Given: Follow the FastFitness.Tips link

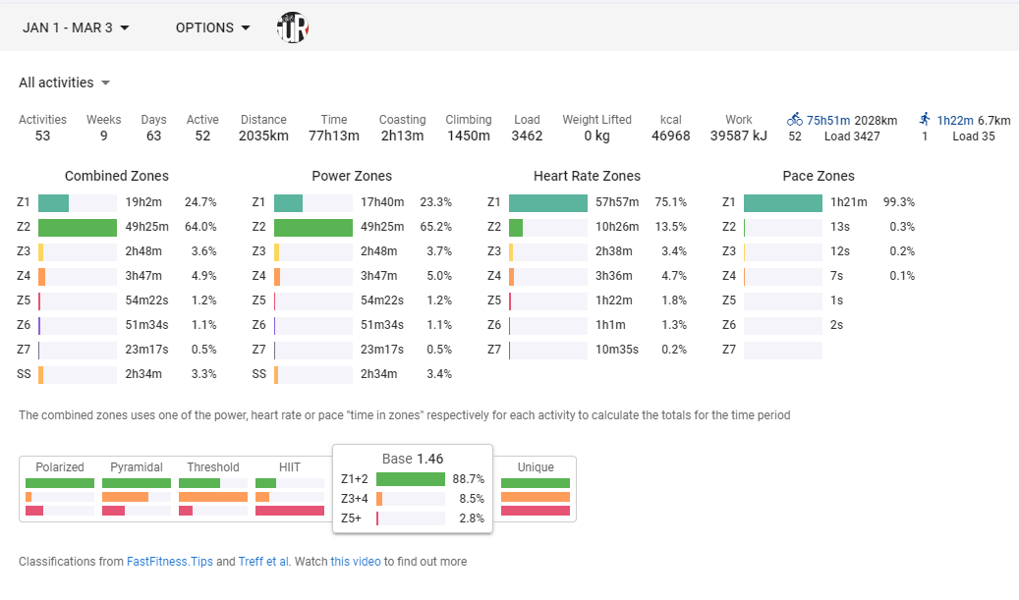Looking at the screenshot, I should (169, 562).
